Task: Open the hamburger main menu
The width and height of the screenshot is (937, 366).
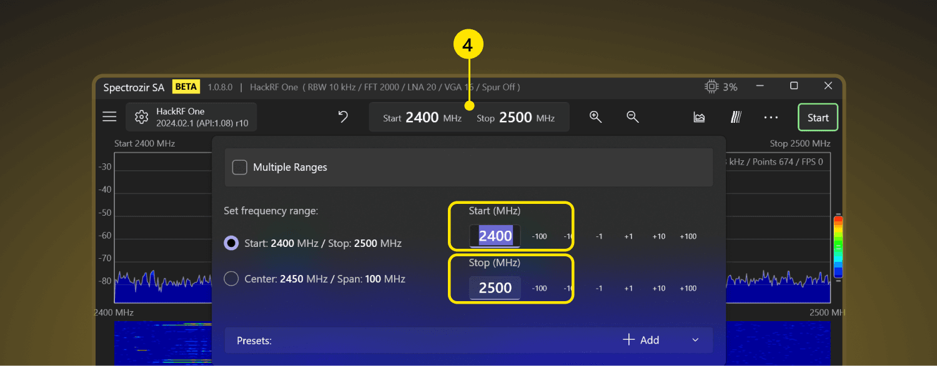Action: (110, 117)
